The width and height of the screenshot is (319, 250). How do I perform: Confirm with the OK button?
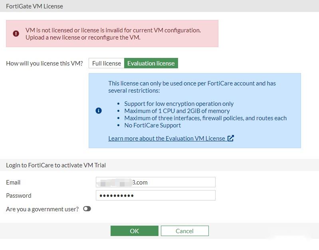click(135, 231)
